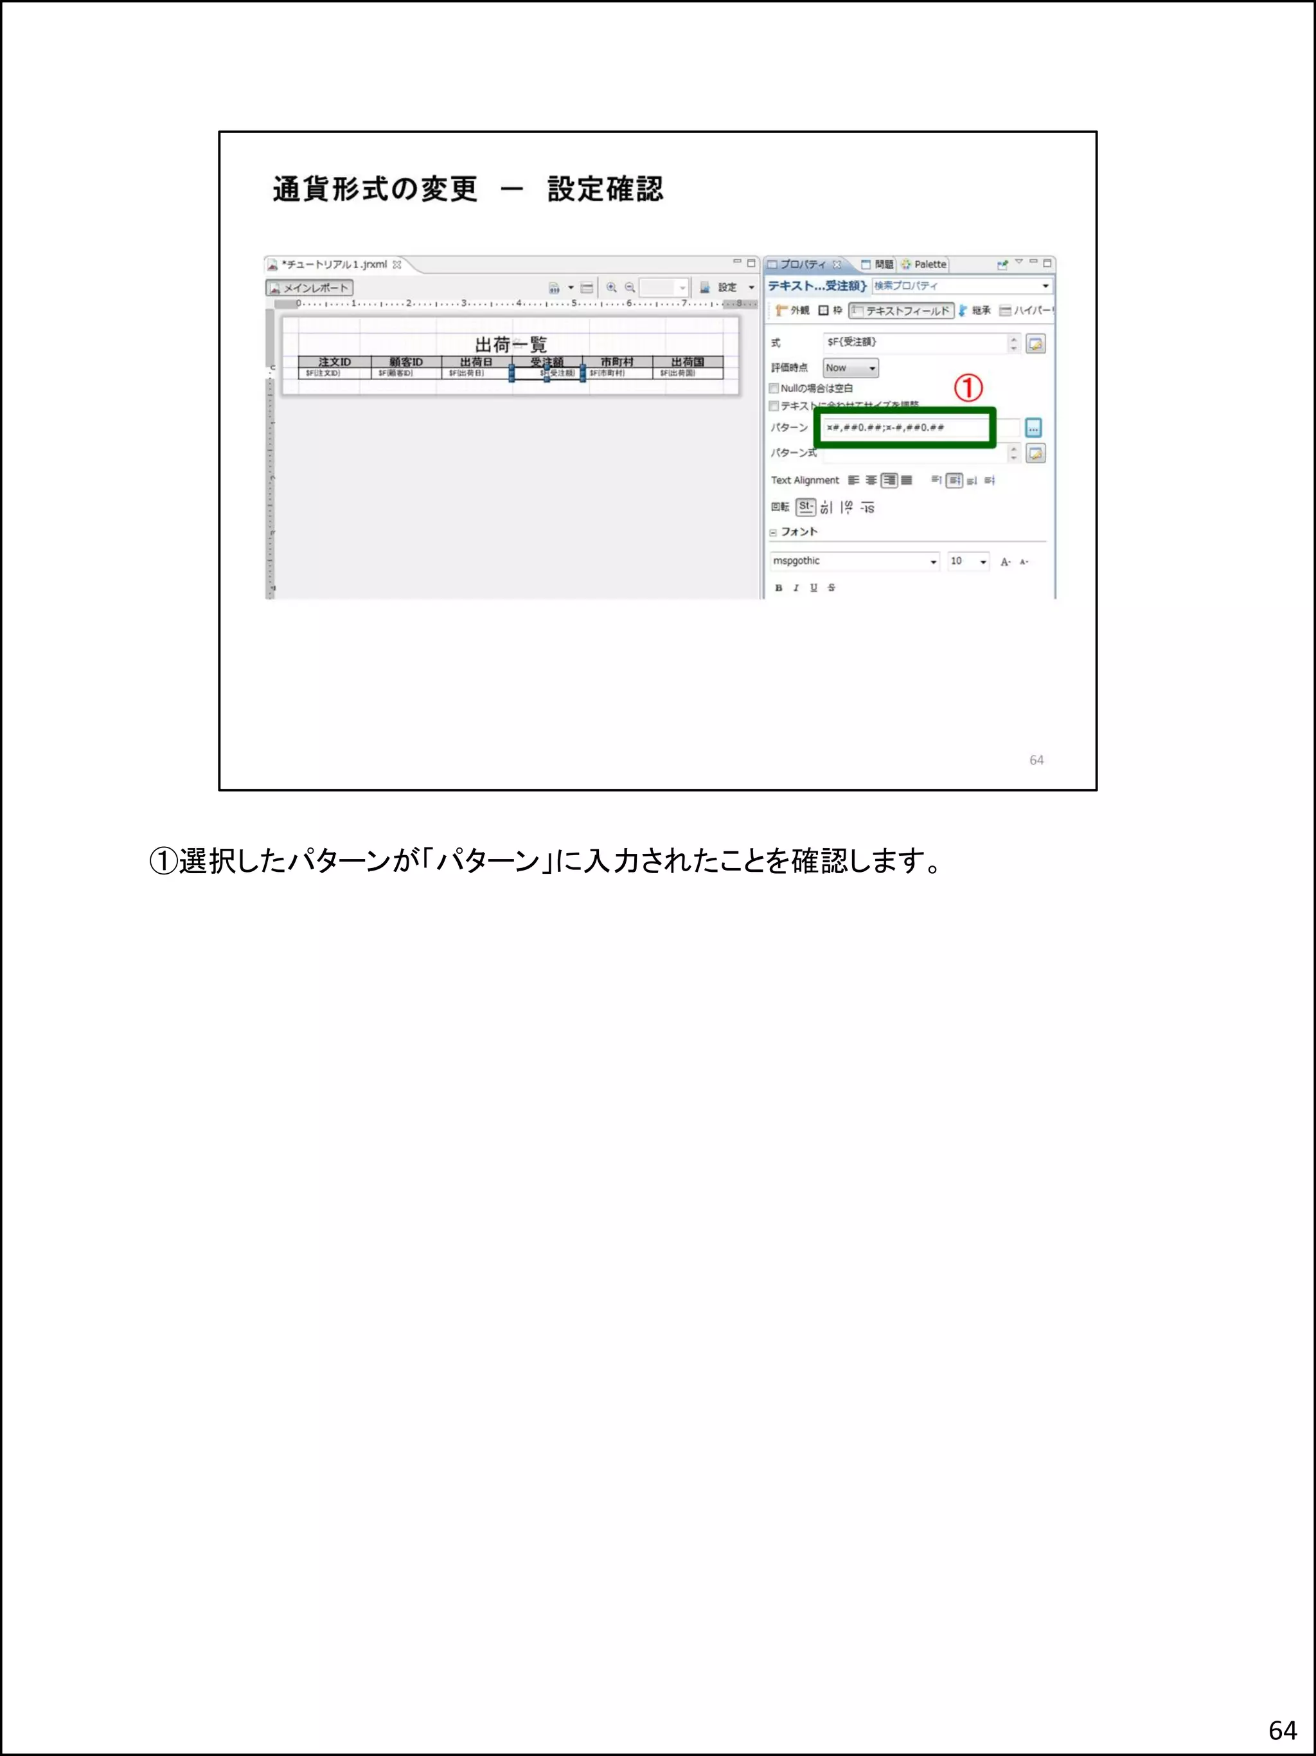Switch to the Palette tab
Image resolution: width=1316 pixels, height=1756 pixels.
tap(924, 264)
